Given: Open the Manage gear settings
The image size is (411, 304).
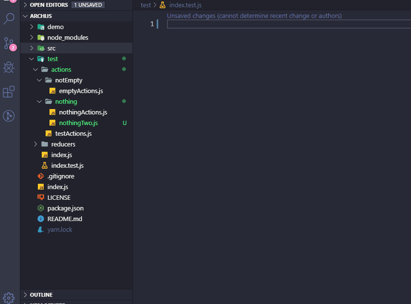Looking at the screenshot, I should tap(9, 298).
